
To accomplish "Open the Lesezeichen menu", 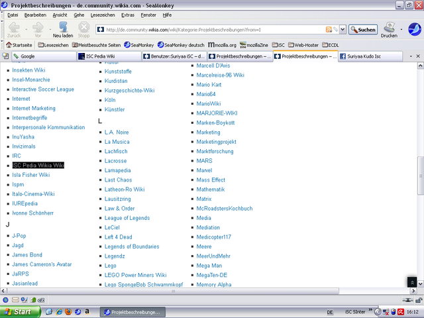I will coord(103,15).
